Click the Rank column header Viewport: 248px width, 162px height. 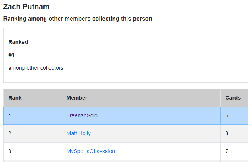[33, 98]
